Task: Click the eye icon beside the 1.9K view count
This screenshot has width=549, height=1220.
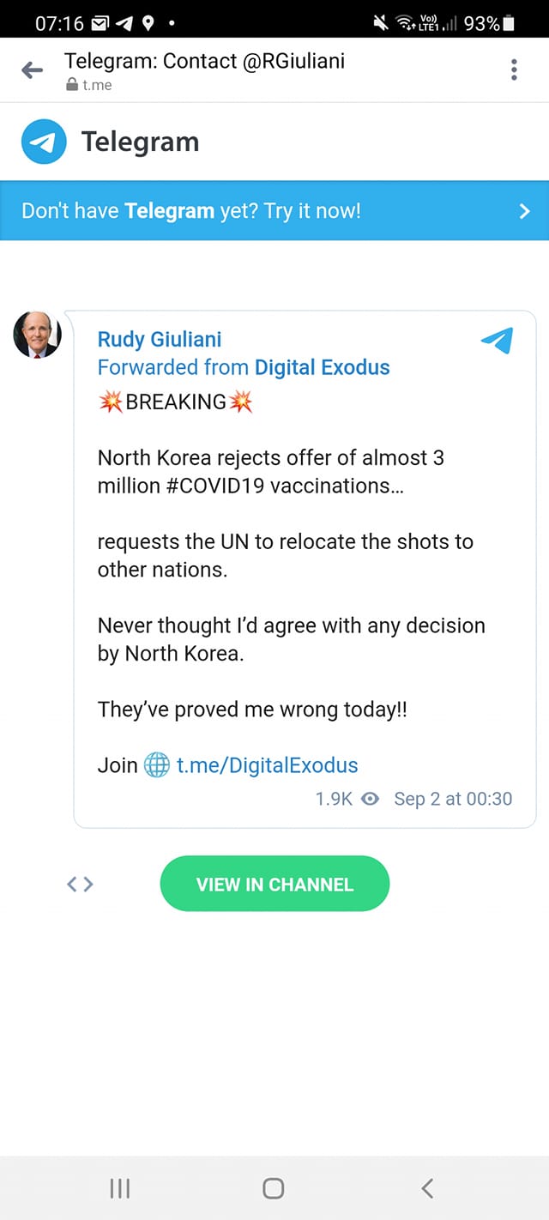Action: coord(370,799)
